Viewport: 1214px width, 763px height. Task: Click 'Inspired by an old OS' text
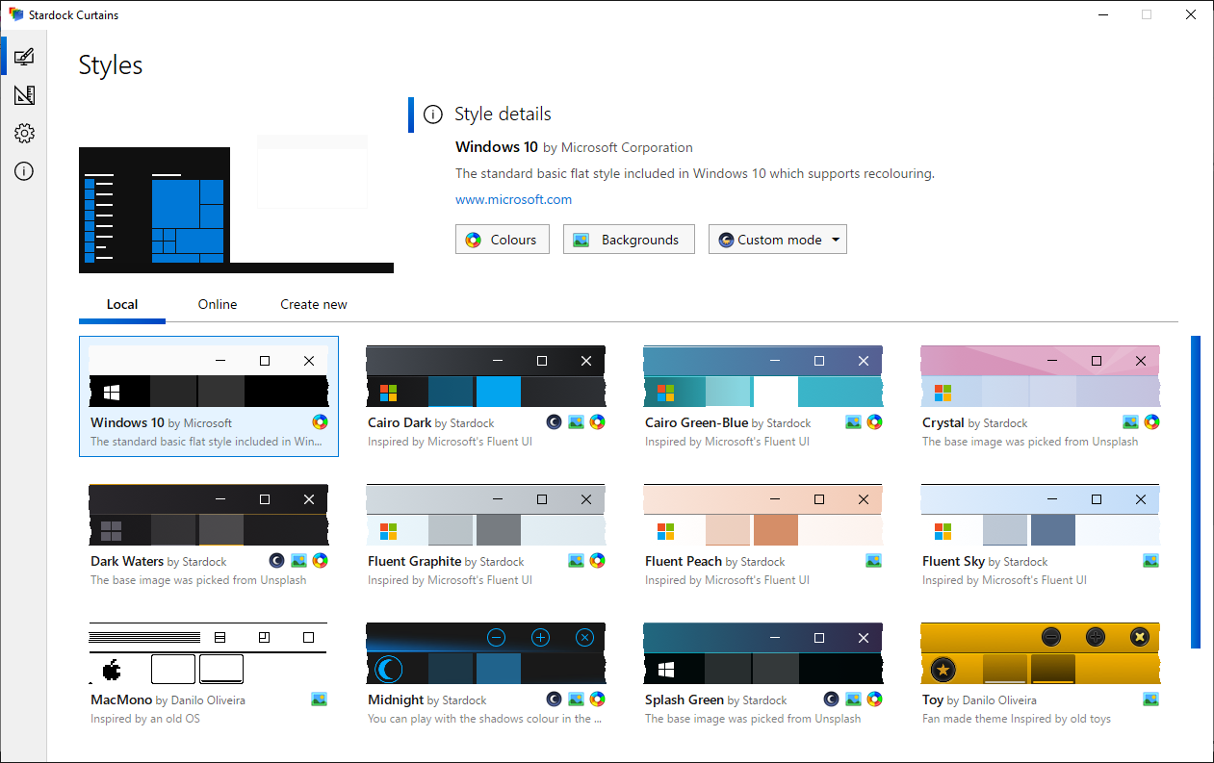point(145,719)
